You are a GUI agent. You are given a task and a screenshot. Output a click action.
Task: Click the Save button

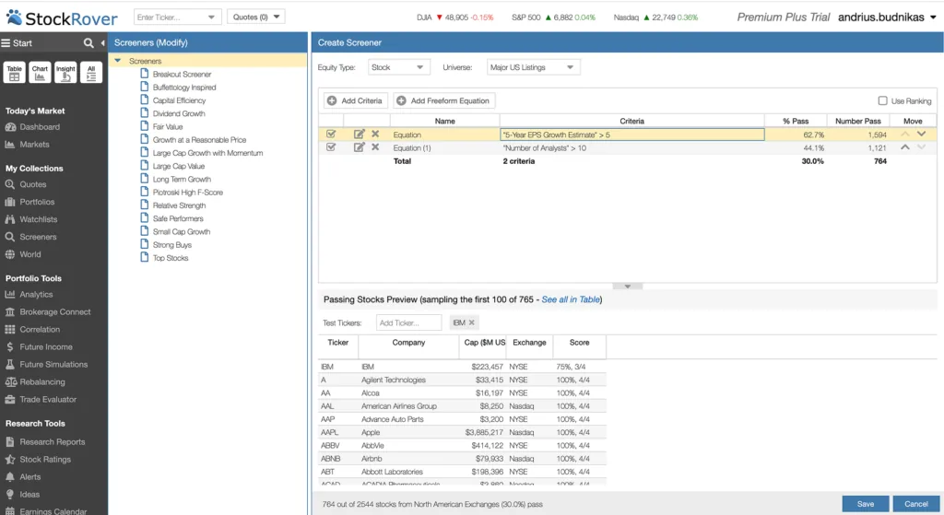tap(865, 504)
